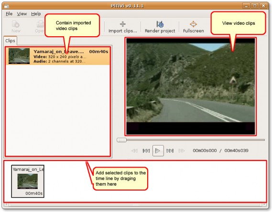Viewport: 272px width, 212px height.
Task: Select the Yamaraj_on_Leave clip in the clips list
Action: (x=58, y=56)
